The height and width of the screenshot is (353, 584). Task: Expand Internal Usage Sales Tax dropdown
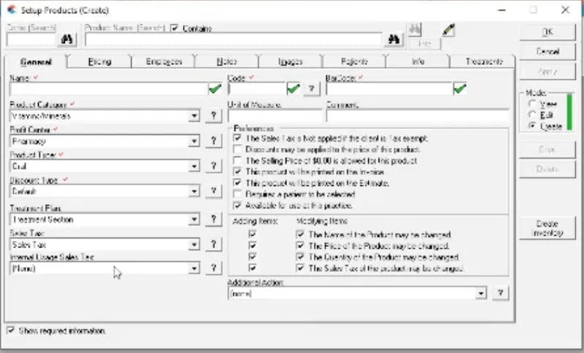(x=194, y=268)
